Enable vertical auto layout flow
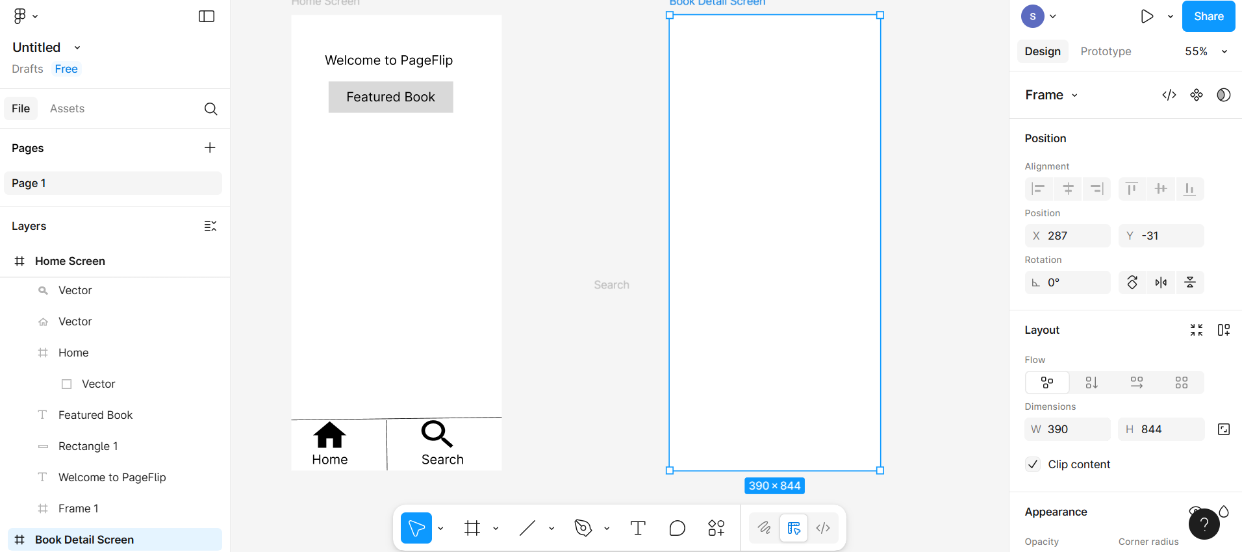Screen dimensions: 1242x552 (1091, 383)
